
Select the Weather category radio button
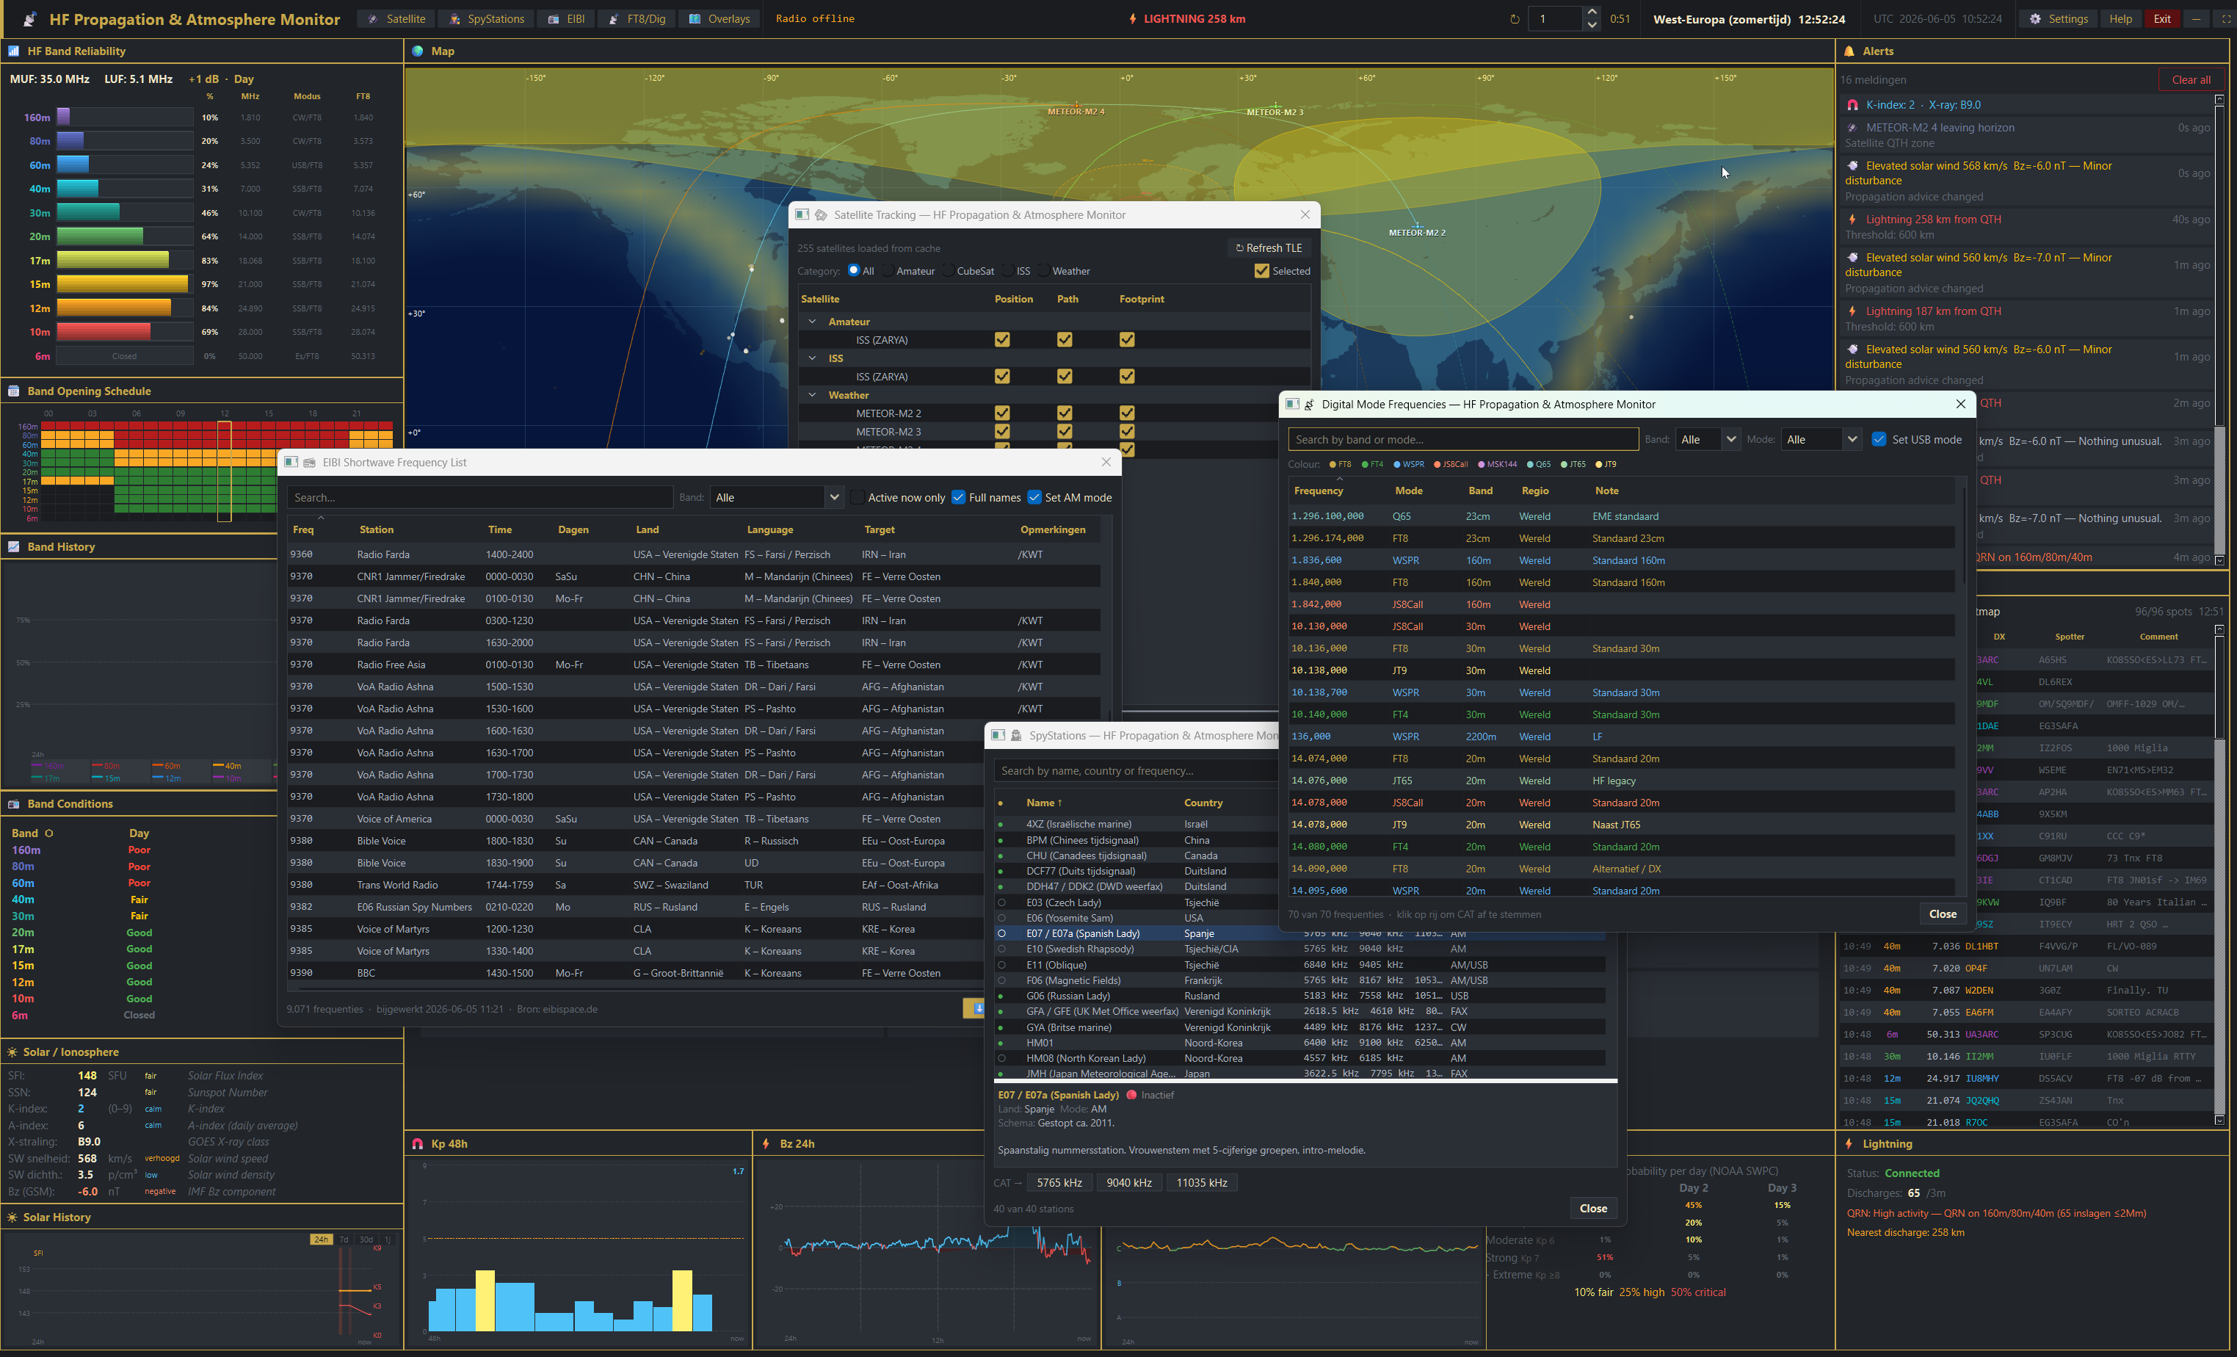point(1044,269)
